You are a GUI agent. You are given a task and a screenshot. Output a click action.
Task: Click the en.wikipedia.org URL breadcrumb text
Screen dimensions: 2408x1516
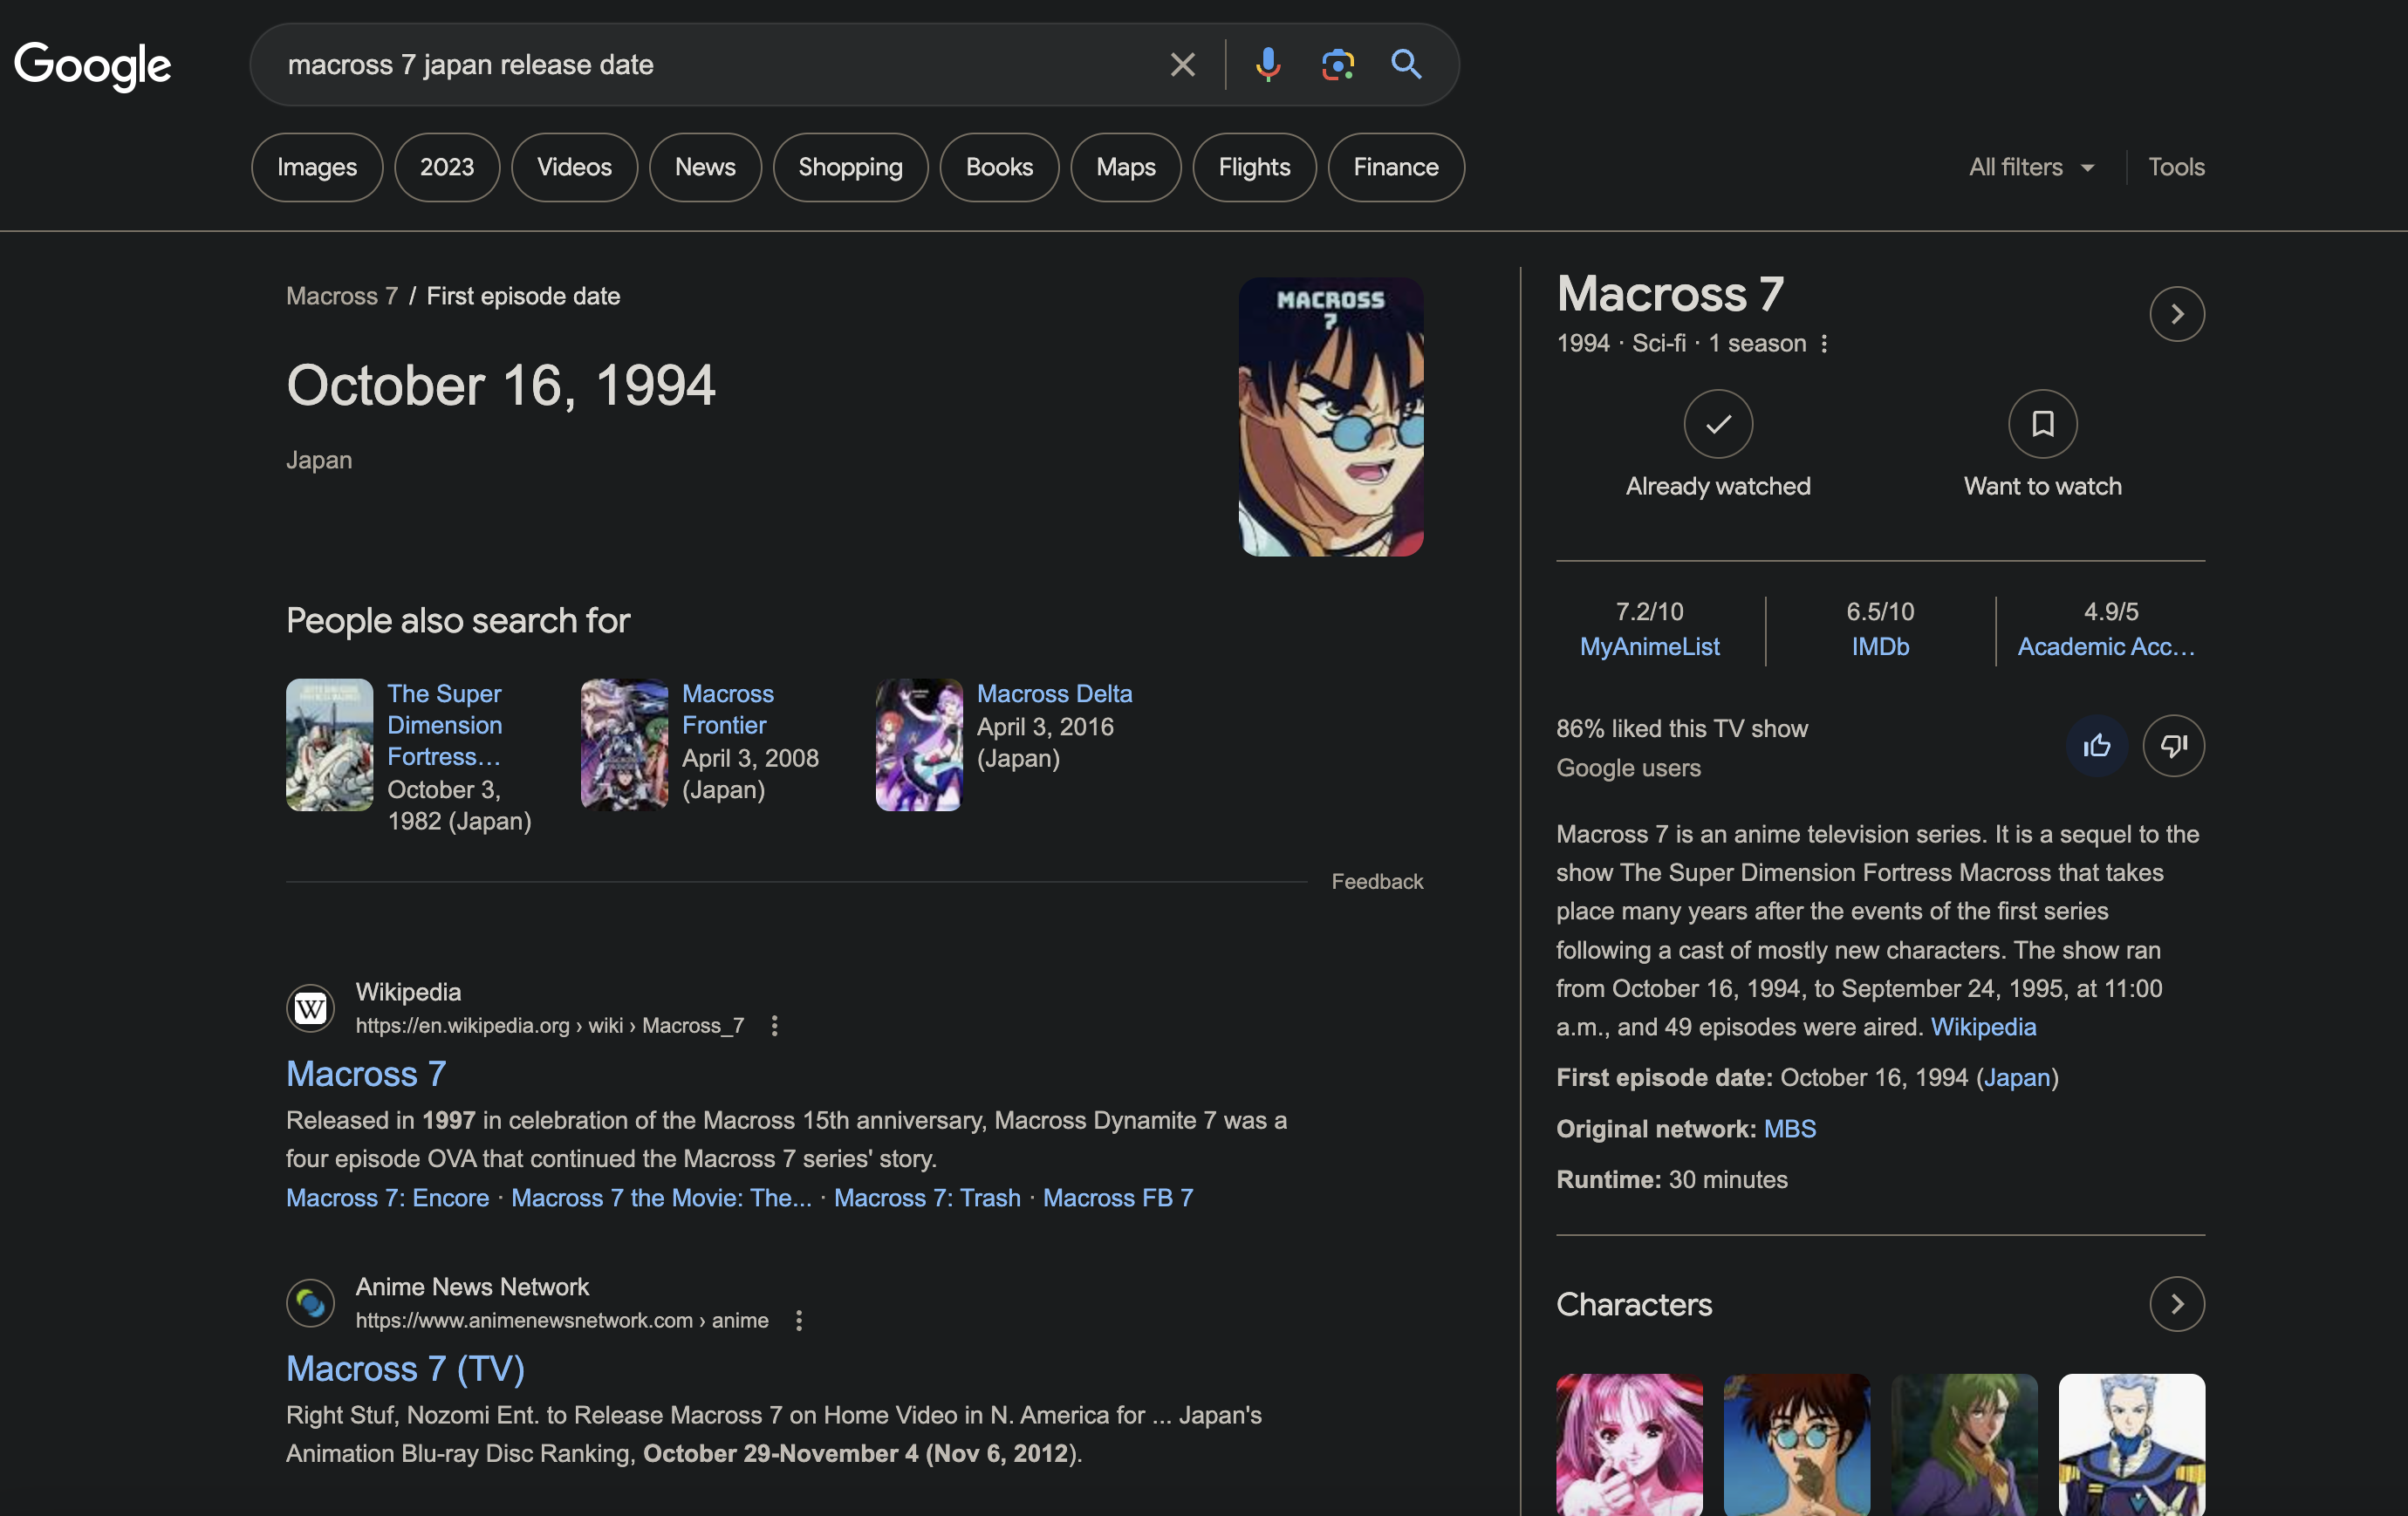coord(550,1025)
